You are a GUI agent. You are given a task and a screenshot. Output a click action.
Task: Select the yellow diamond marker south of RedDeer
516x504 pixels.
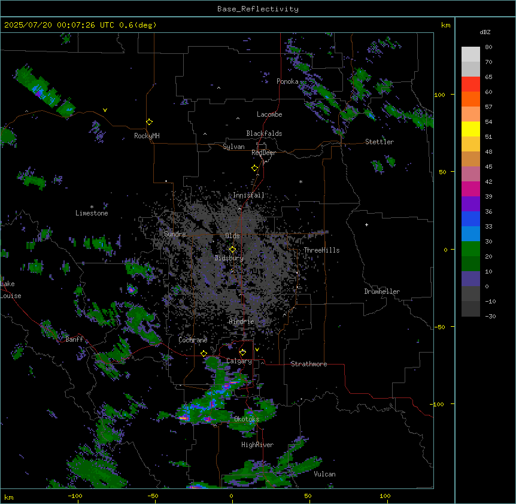click(x=254, y=168)
